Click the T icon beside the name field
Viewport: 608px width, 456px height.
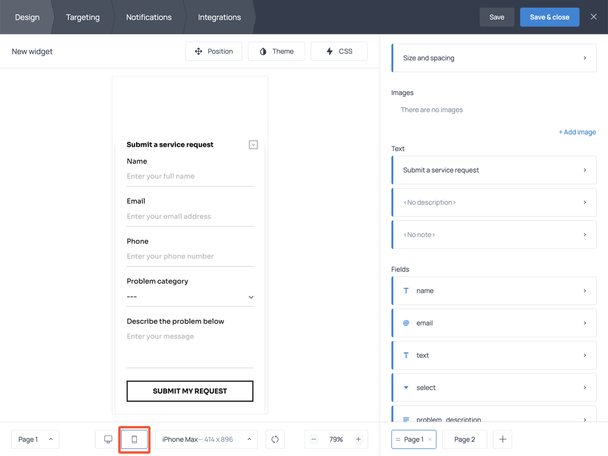406,290
